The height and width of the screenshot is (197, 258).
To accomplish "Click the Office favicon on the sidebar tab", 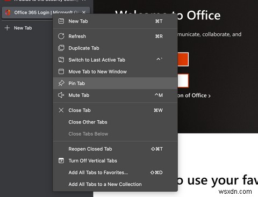I will tap(8, 12).
